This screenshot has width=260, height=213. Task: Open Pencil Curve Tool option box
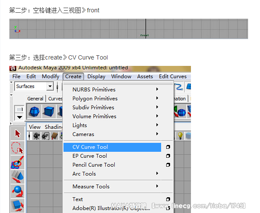[168, 165]
